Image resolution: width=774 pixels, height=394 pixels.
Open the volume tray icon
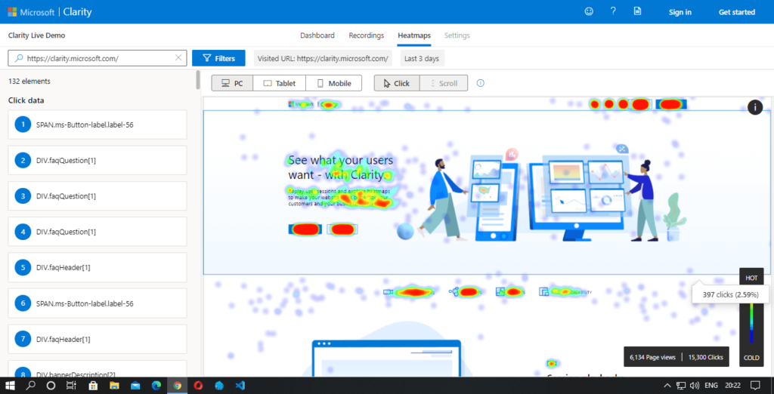click(x=695, y=385)
